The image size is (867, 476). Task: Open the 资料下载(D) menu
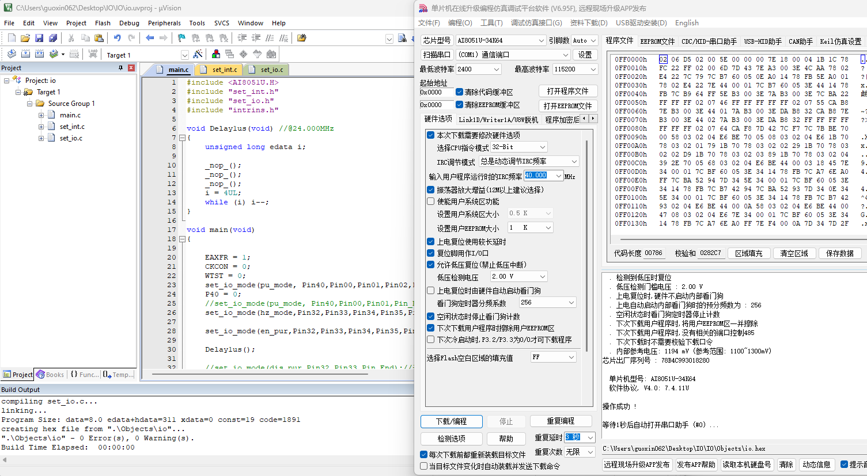coord(589,23)
